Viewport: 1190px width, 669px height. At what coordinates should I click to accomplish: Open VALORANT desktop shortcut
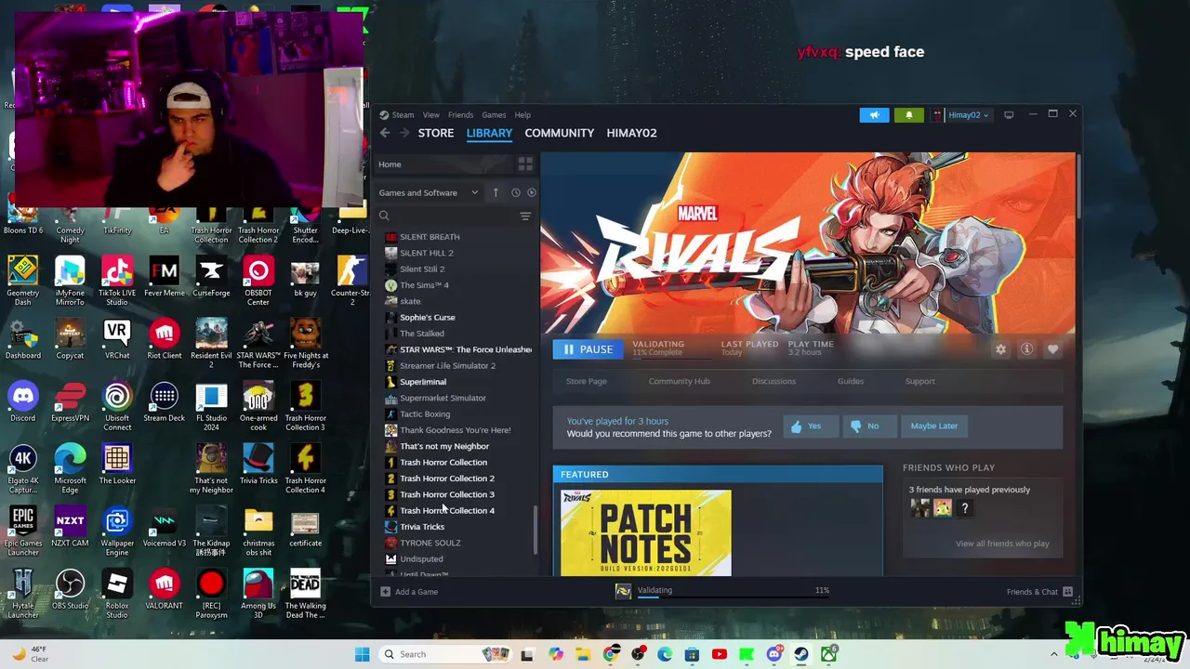[164, 590]
